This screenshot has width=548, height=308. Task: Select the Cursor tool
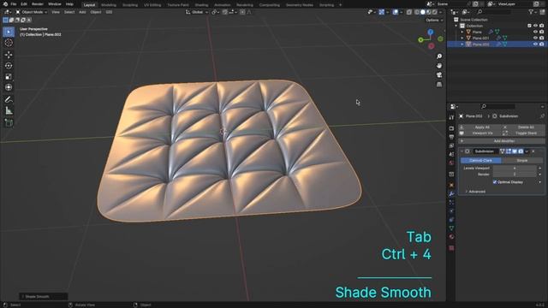tap(9, 43)
